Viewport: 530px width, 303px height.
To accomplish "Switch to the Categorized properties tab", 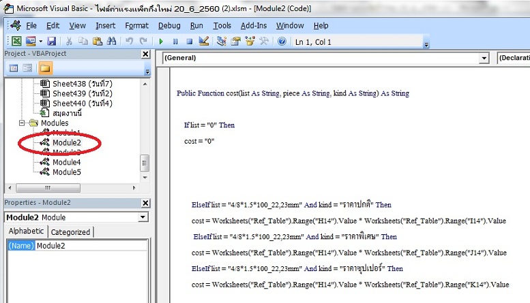I will 71,232.
